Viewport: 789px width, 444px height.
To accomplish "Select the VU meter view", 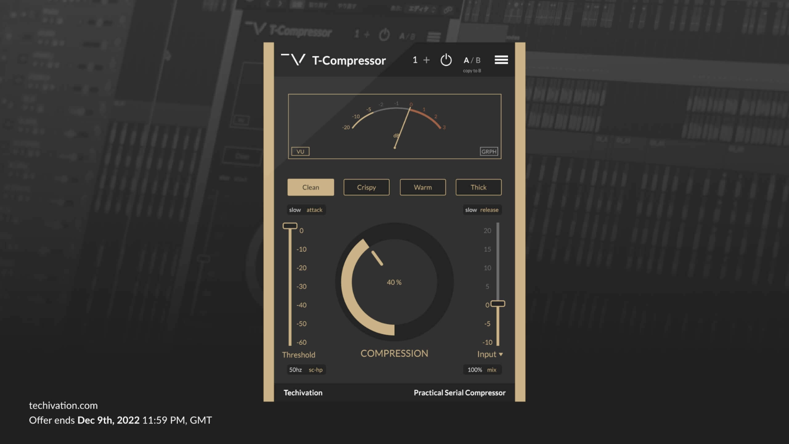I will (x=300, y=151).
